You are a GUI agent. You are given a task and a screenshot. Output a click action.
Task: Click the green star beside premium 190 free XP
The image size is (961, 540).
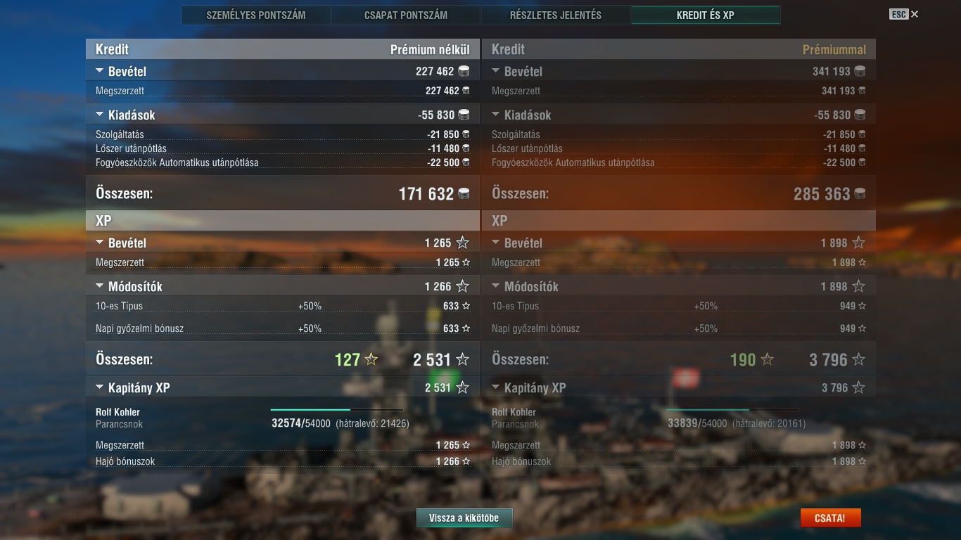767,359
